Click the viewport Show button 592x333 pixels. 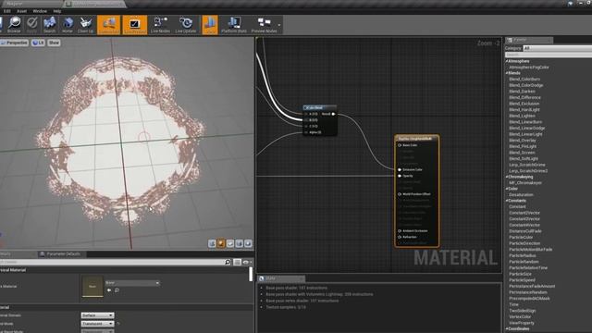point(54,43)
